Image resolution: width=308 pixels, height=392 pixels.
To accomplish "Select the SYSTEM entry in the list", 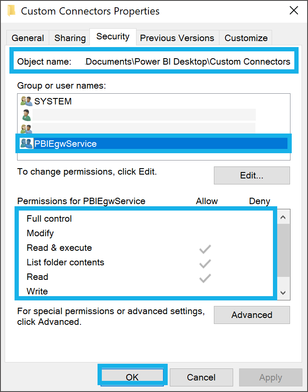I will 154,101.
